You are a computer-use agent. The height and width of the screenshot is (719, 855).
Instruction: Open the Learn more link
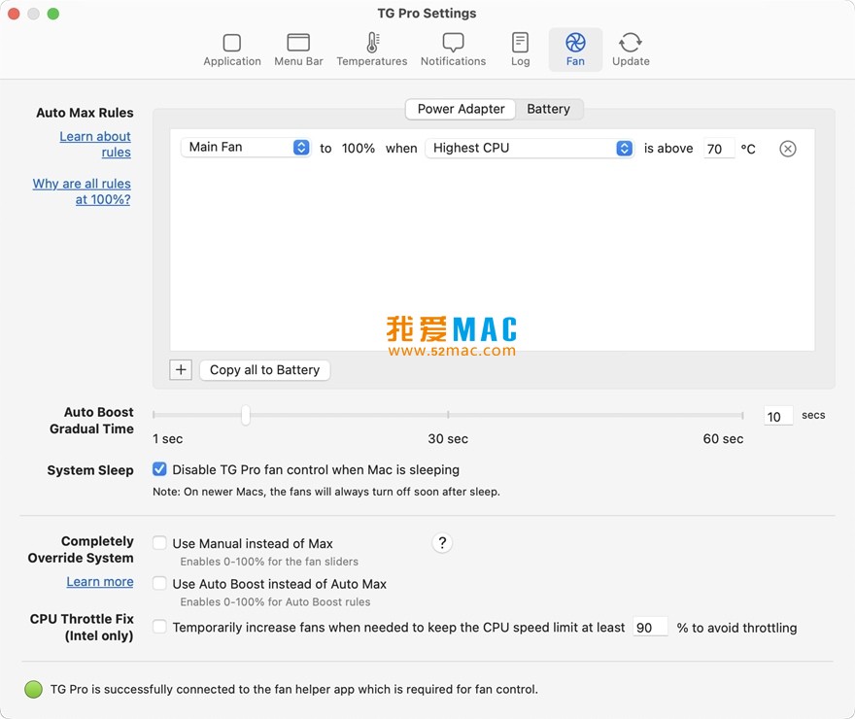[100, 582]
